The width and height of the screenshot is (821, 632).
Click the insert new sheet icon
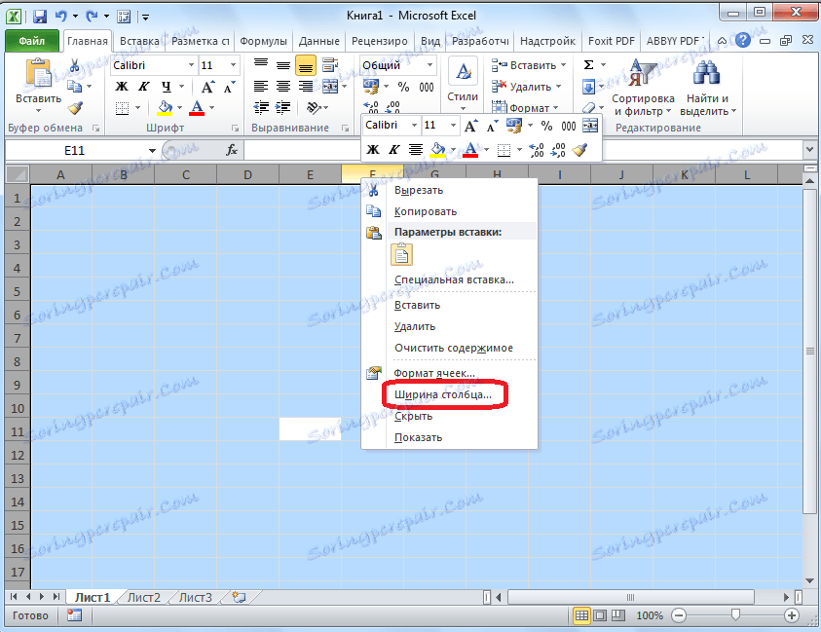click(x=239, y=598)
